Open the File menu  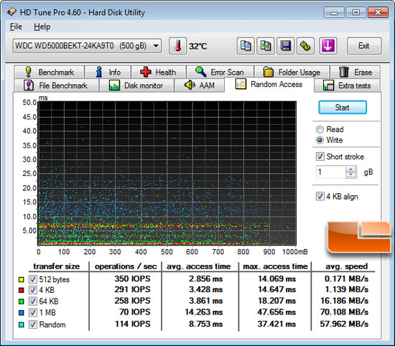click(x=16, y=27)
